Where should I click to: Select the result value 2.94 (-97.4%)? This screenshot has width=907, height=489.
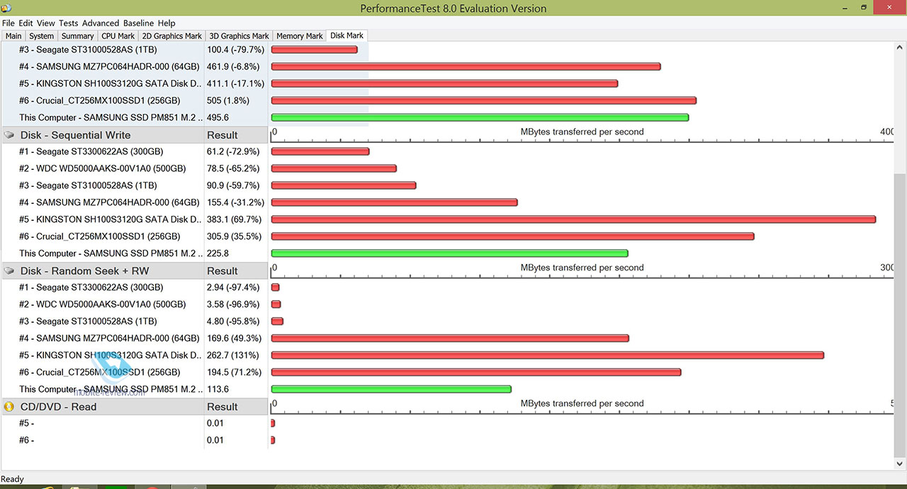233,287
